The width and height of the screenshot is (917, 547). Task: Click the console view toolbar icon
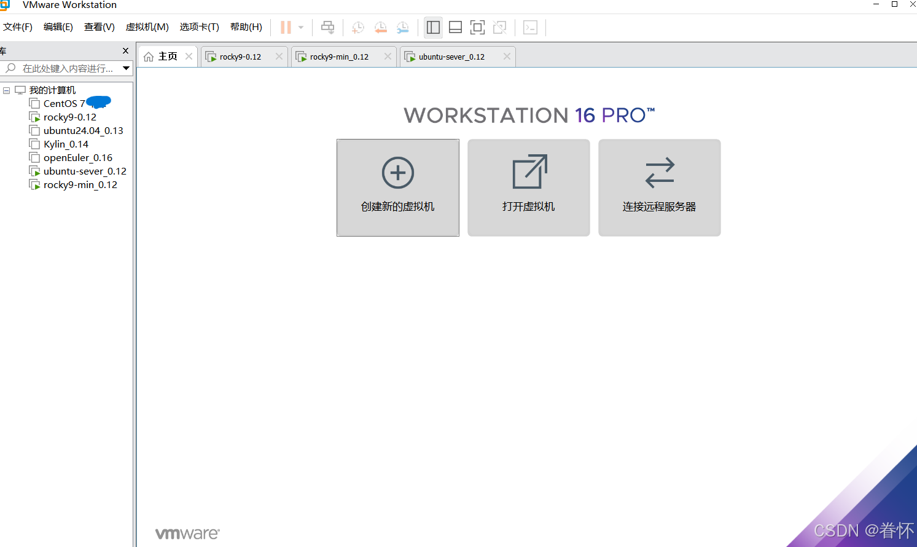click(530, 27)
